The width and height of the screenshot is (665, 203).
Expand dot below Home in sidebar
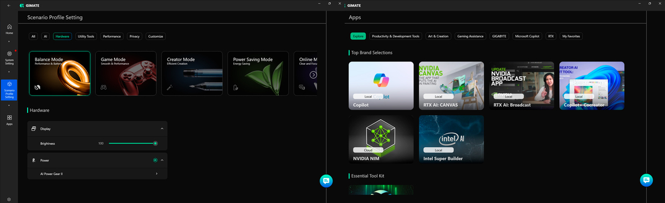pos(9,41)
